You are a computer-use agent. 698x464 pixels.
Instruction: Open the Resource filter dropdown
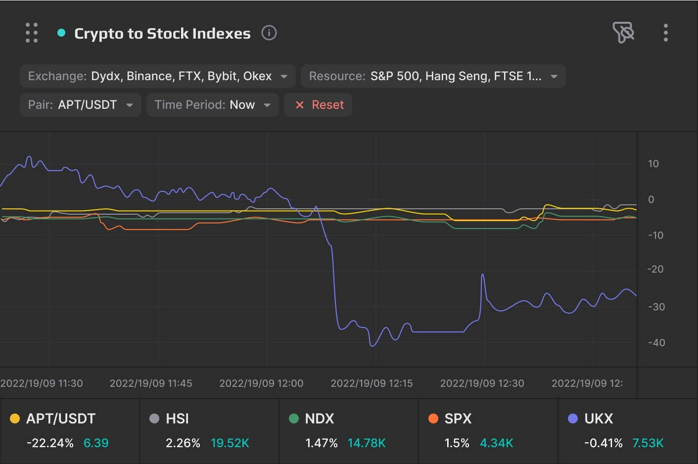tap(433, 76)
